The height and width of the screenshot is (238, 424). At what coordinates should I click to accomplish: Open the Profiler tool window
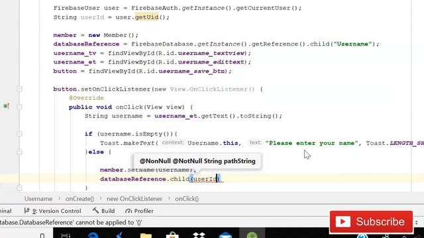tap(139, 211)
